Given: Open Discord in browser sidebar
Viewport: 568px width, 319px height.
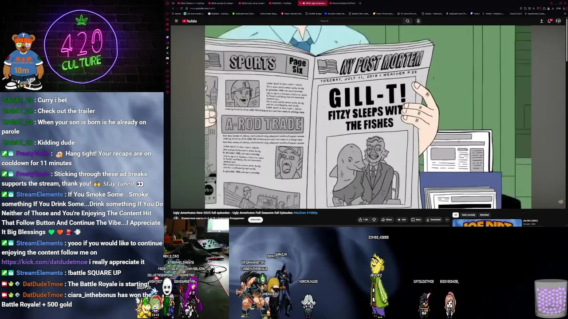Looking at the screenshot, I should tap(167, 58).
